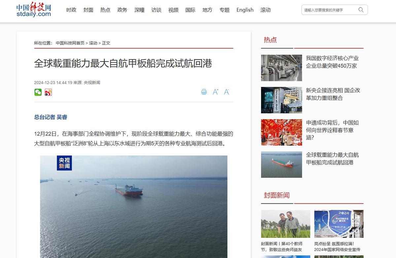Open headline about 数字经济核心产业 450万家
This screenshot has height=258, width=396.
332,62
